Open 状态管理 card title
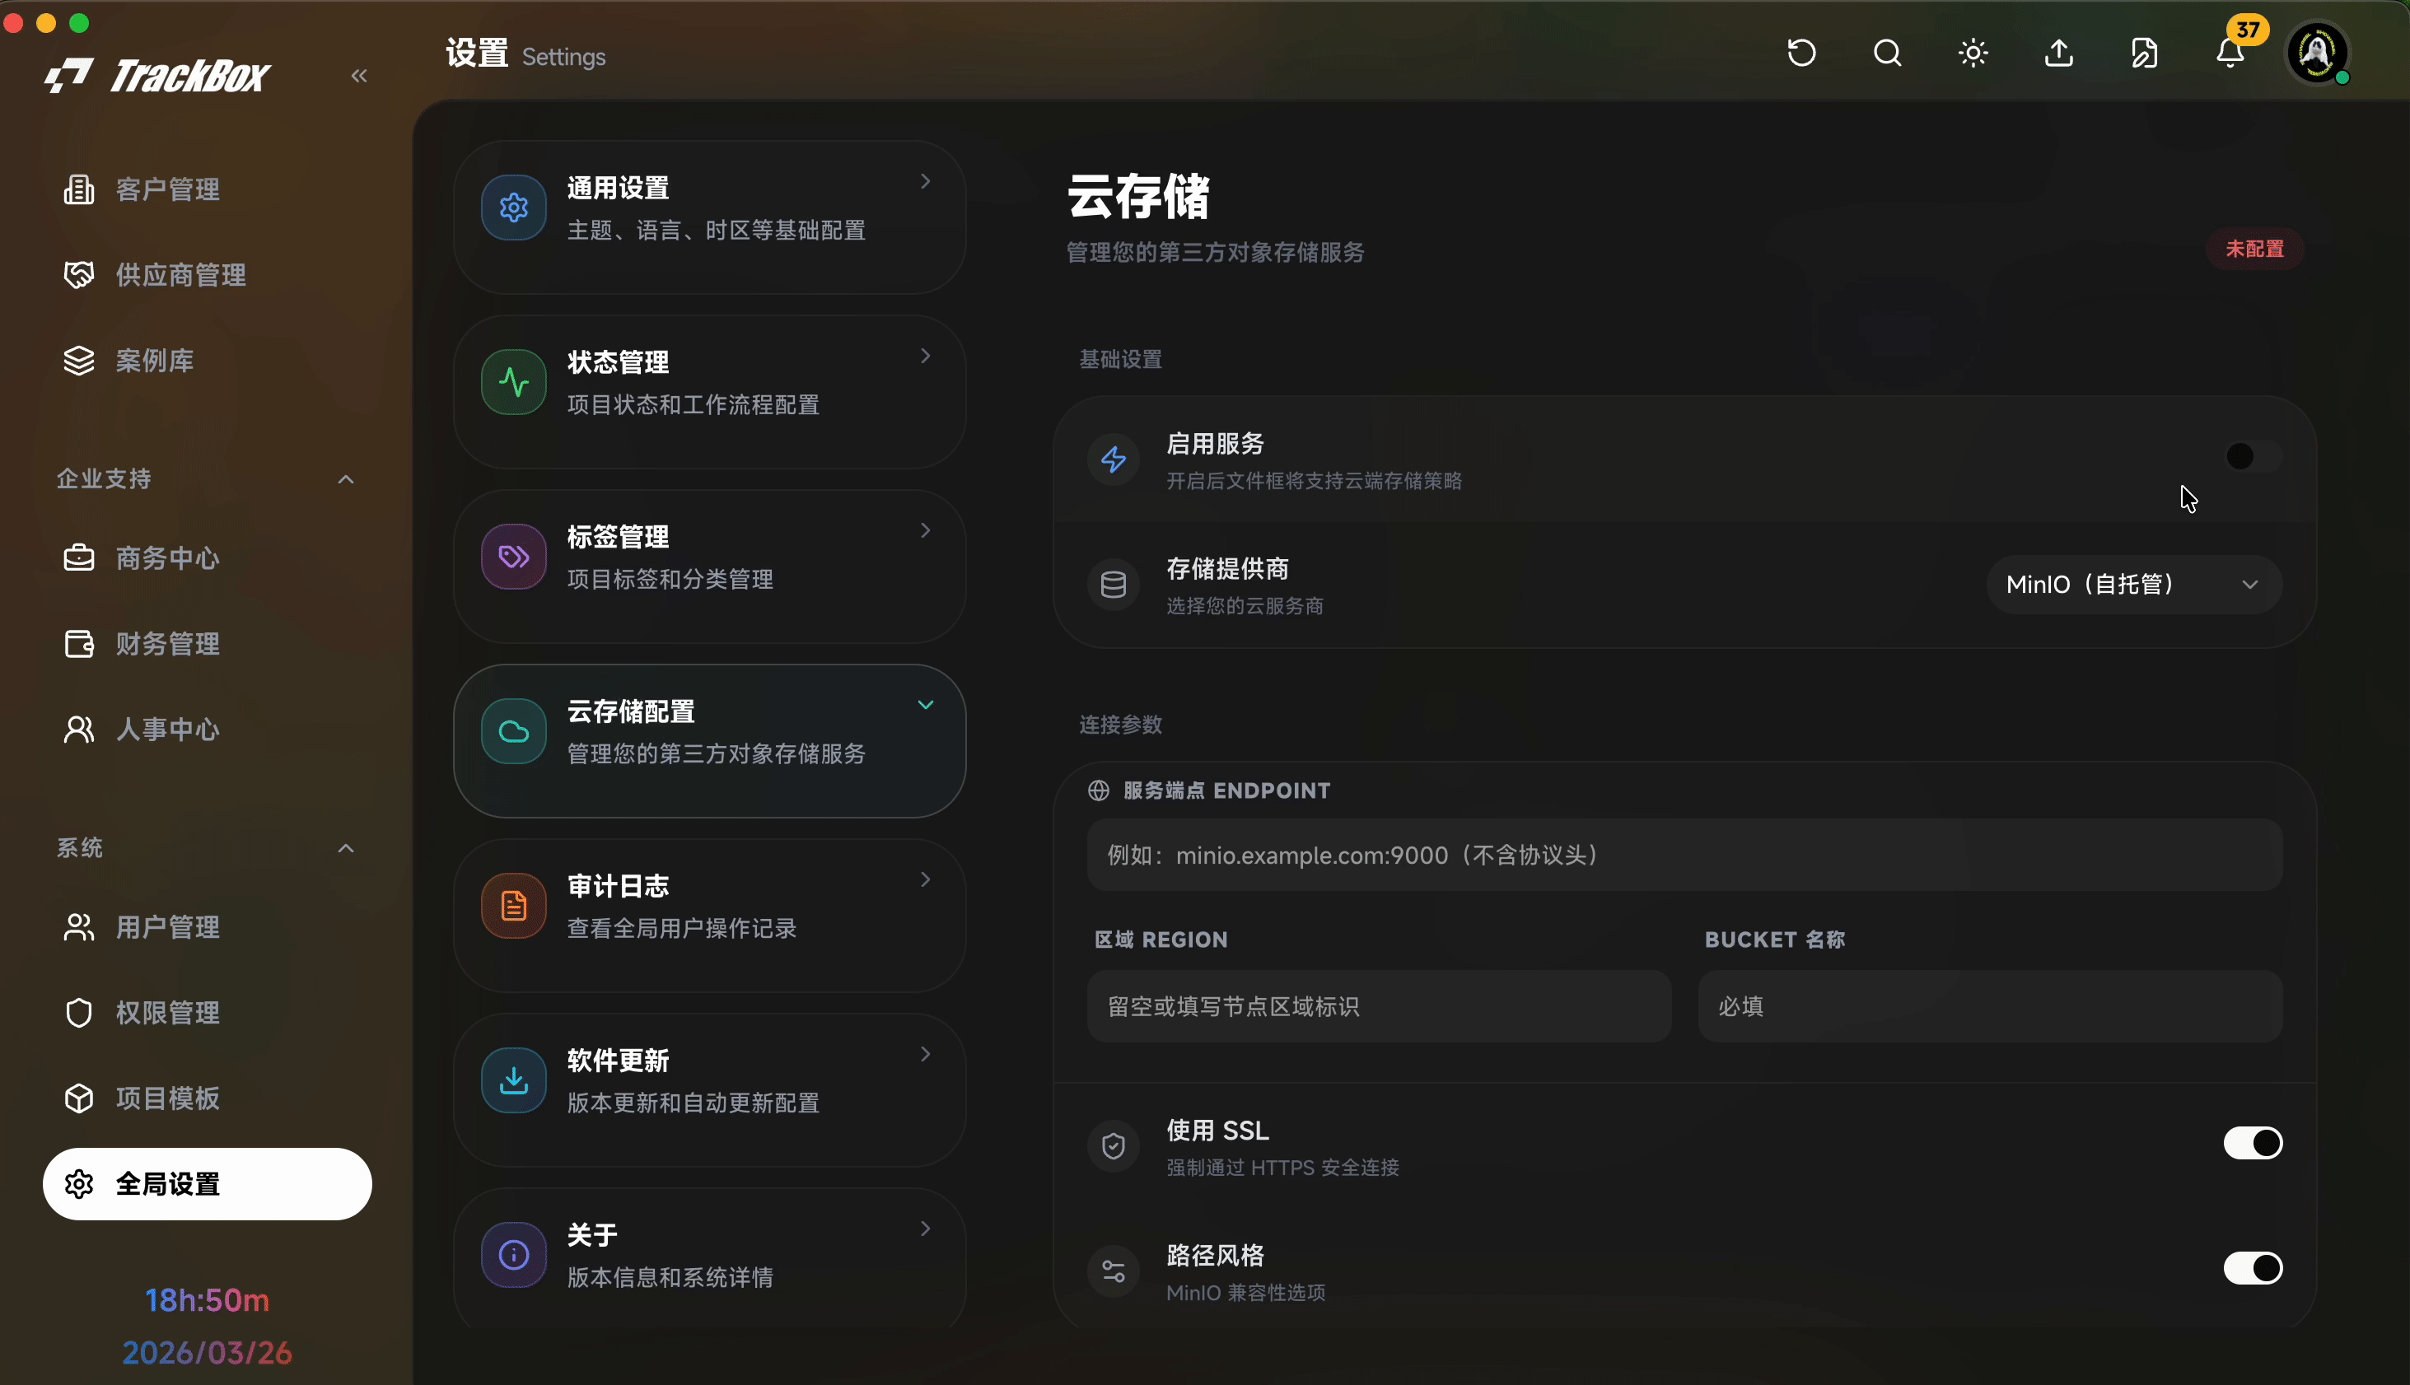The image size is (2410, 1385). click(619, 362)
